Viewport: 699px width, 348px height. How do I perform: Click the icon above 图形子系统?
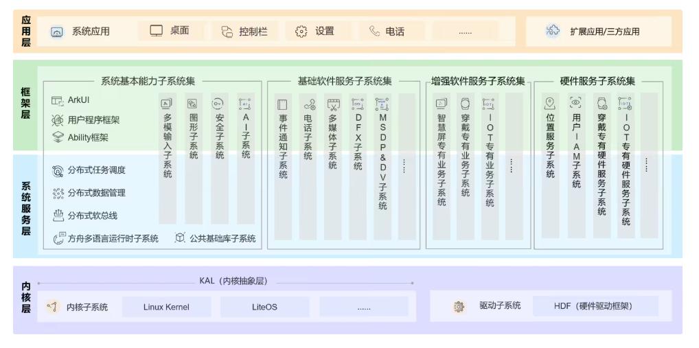(x=192, y=104)
